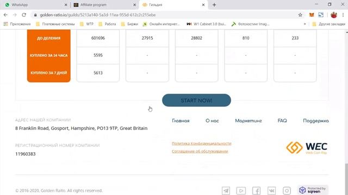Close the Гильдия tab
This screenshot has height=195, width=348.
pyautogui.click(x=203, y=5)
